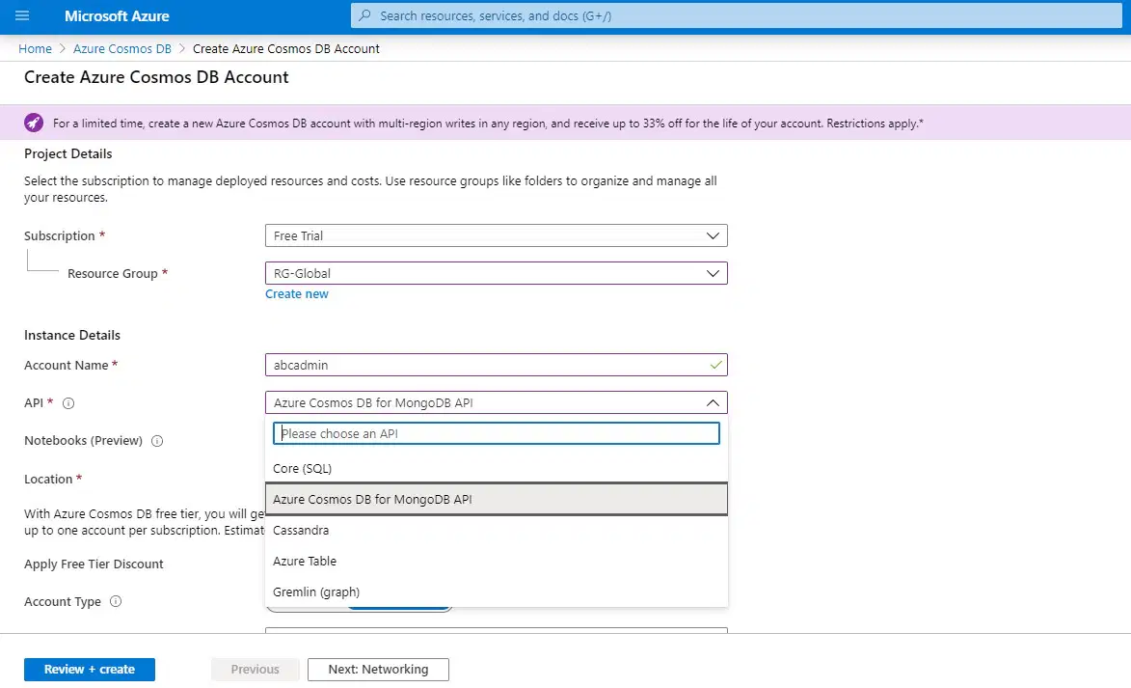Click the Create Azure Cosmos DB Account breadcrumb text
The image size is (1131, 688).
(285, 48)
